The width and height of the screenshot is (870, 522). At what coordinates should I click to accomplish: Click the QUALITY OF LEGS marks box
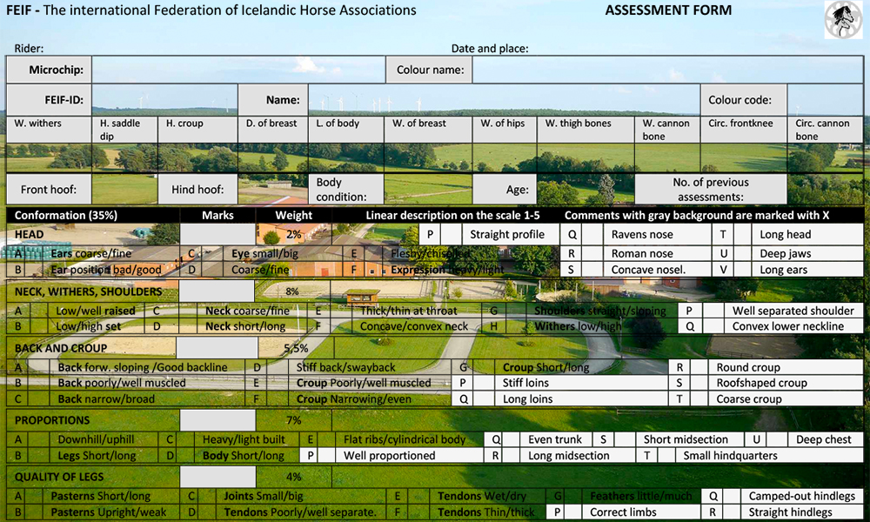pos(217,477)
